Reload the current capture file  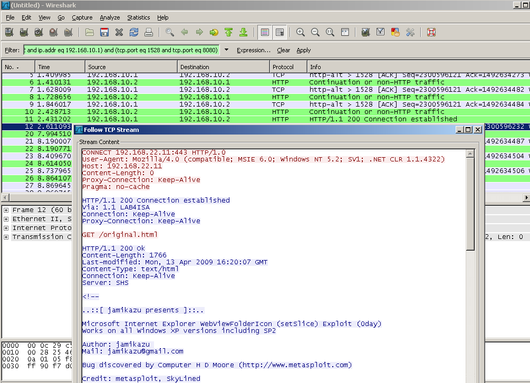(x=134, y=33)
